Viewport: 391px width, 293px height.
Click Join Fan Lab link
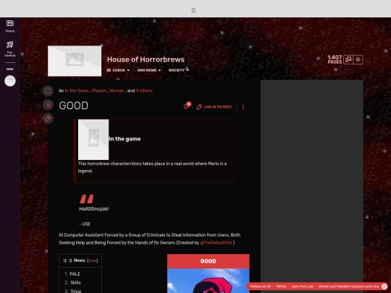point(303,286)
